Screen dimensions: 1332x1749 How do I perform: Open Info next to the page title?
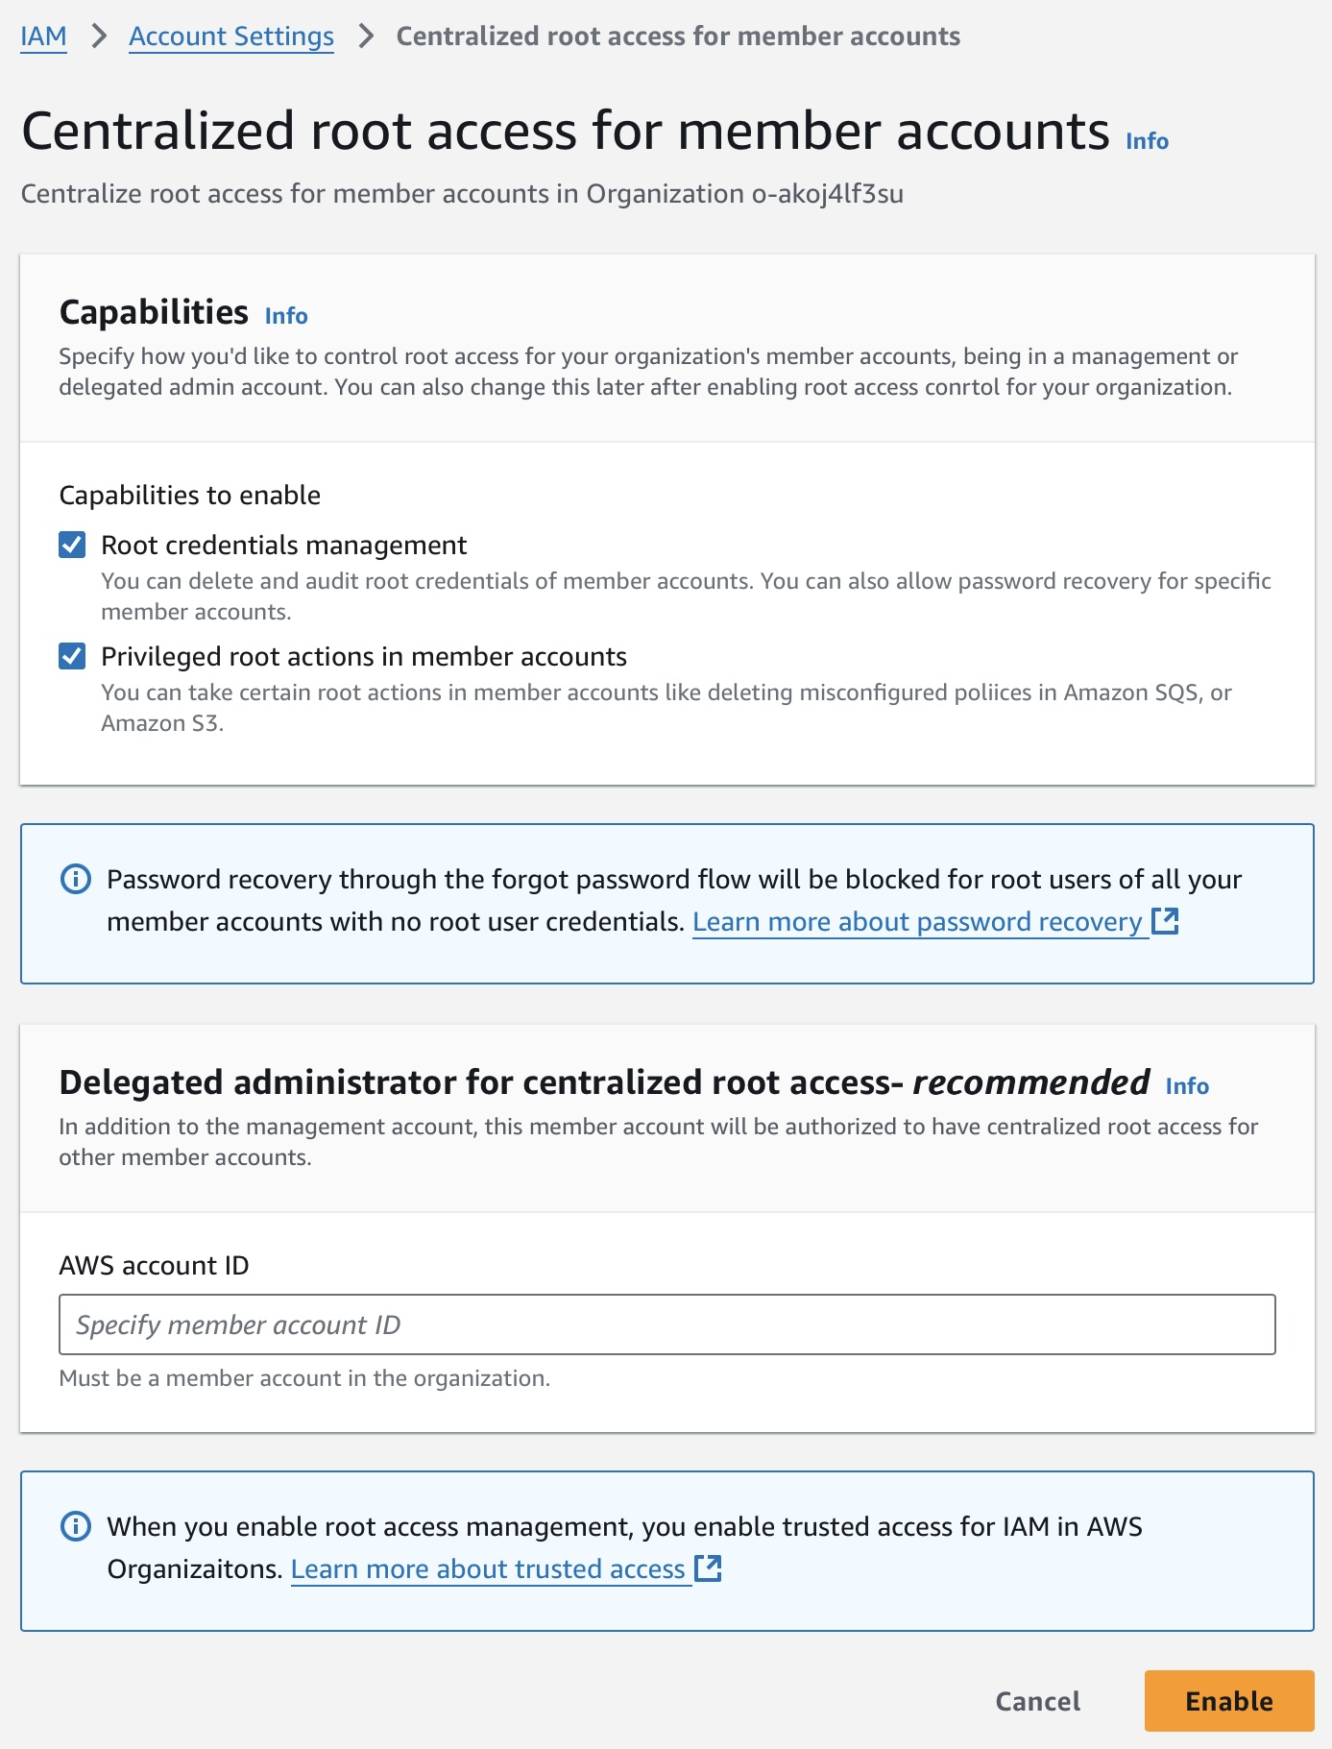coord(1147,141)
